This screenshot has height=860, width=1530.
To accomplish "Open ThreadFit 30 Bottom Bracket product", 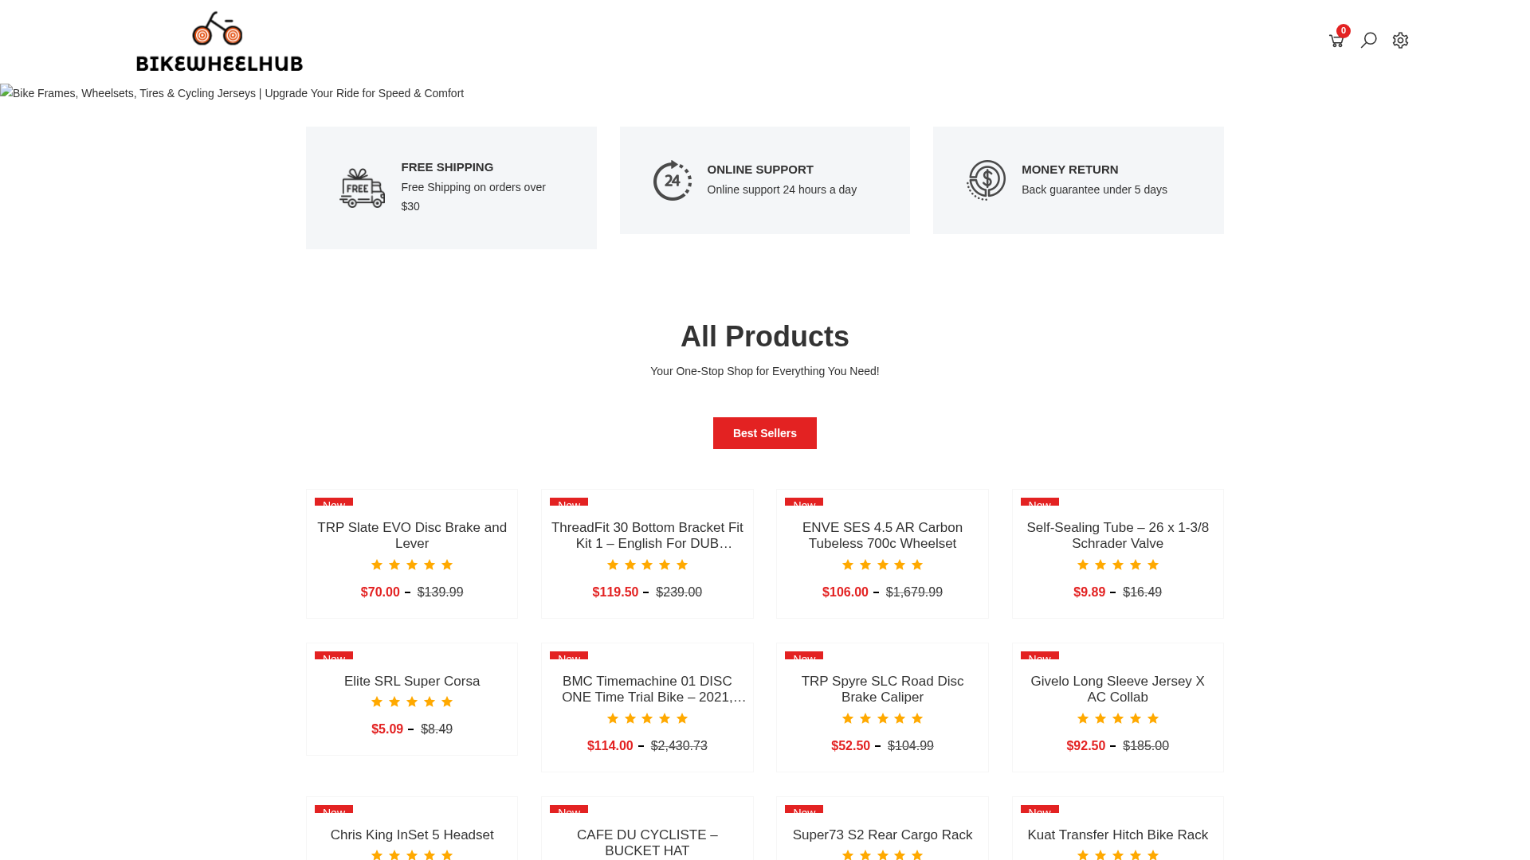I will tap(647, 535).
